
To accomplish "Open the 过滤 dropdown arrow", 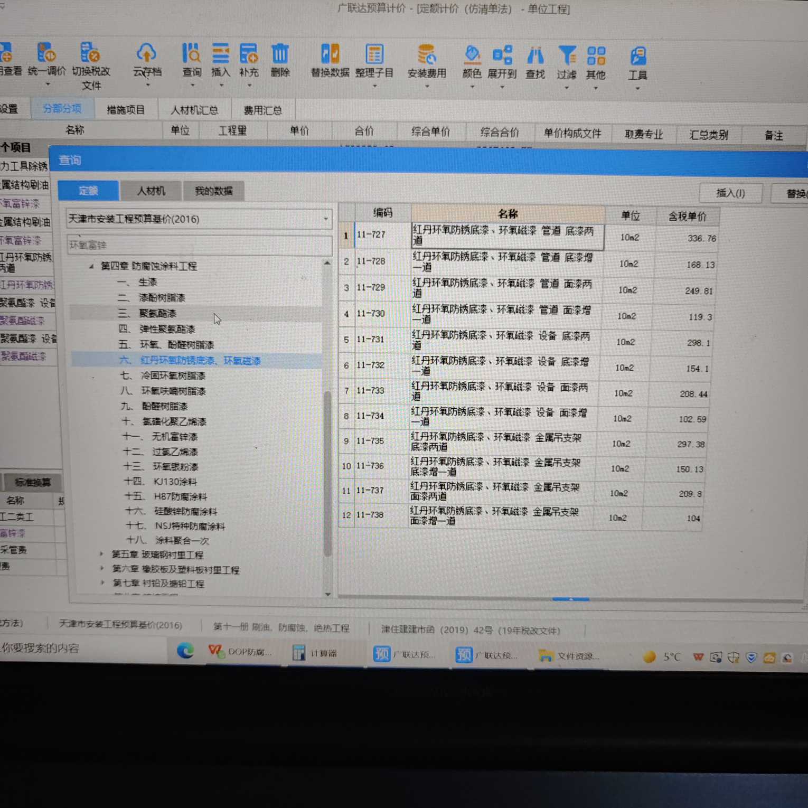I will coord(567,88).
